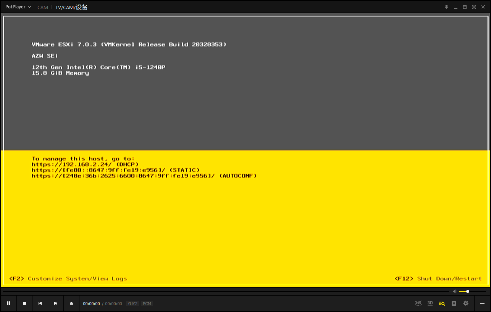Stop the playback

(24, 303)
